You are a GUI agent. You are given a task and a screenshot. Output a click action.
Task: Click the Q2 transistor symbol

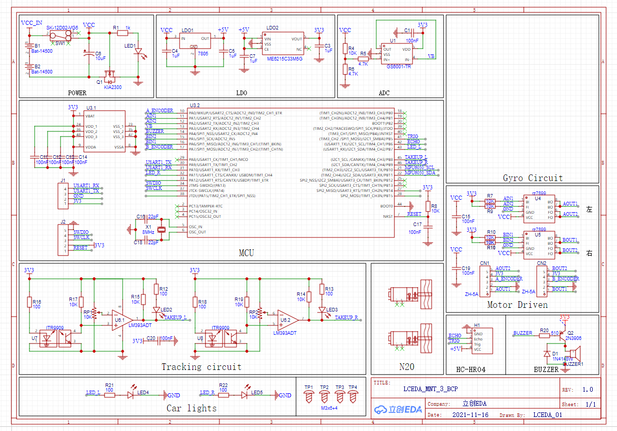click(x=563, y=335)
